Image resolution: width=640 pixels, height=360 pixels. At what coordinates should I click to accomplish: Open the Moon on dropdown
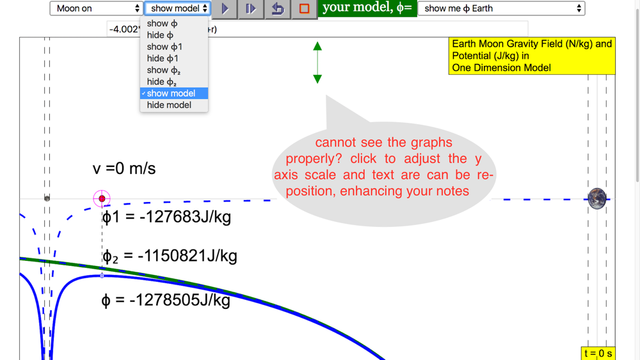[x=96, y=8]
